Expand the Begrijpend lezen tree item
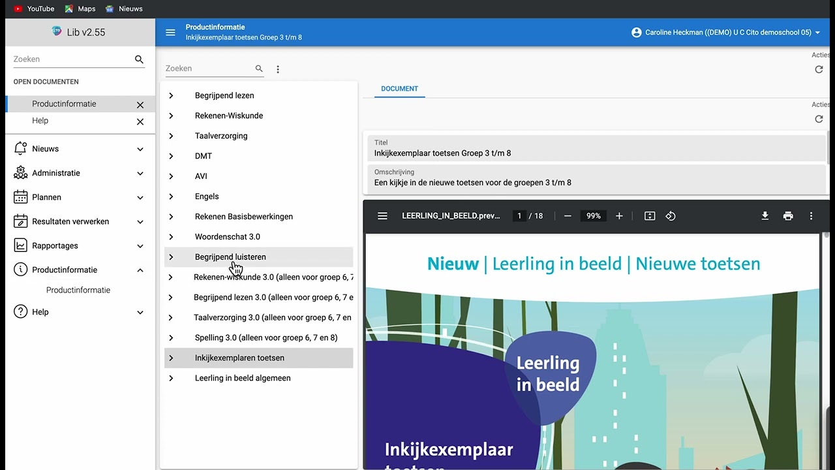This screenshot has height=470, width=835. tap(171, 95)
